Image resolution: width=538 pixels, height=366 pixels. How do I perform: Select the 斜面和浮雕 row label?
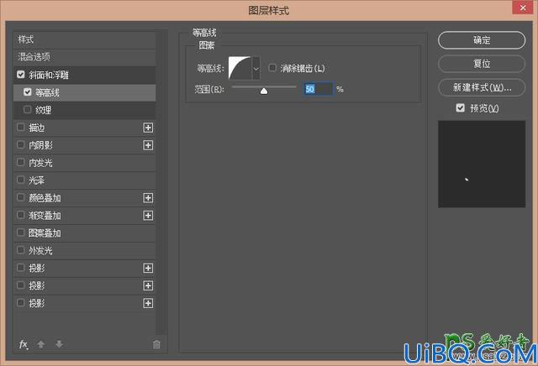49,75
